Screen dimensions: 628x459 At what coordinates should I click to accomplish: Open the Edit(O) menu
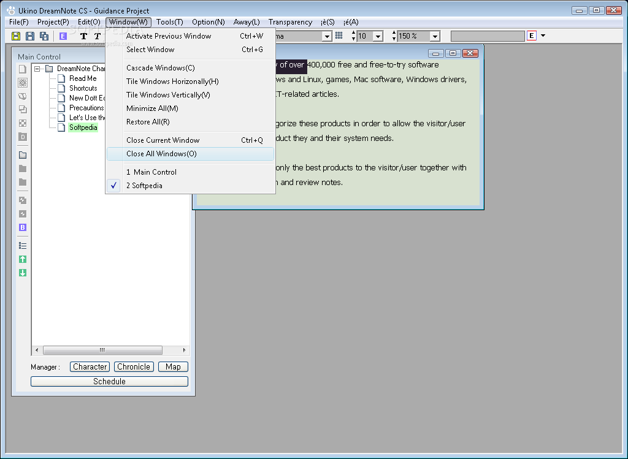point(89,22)
